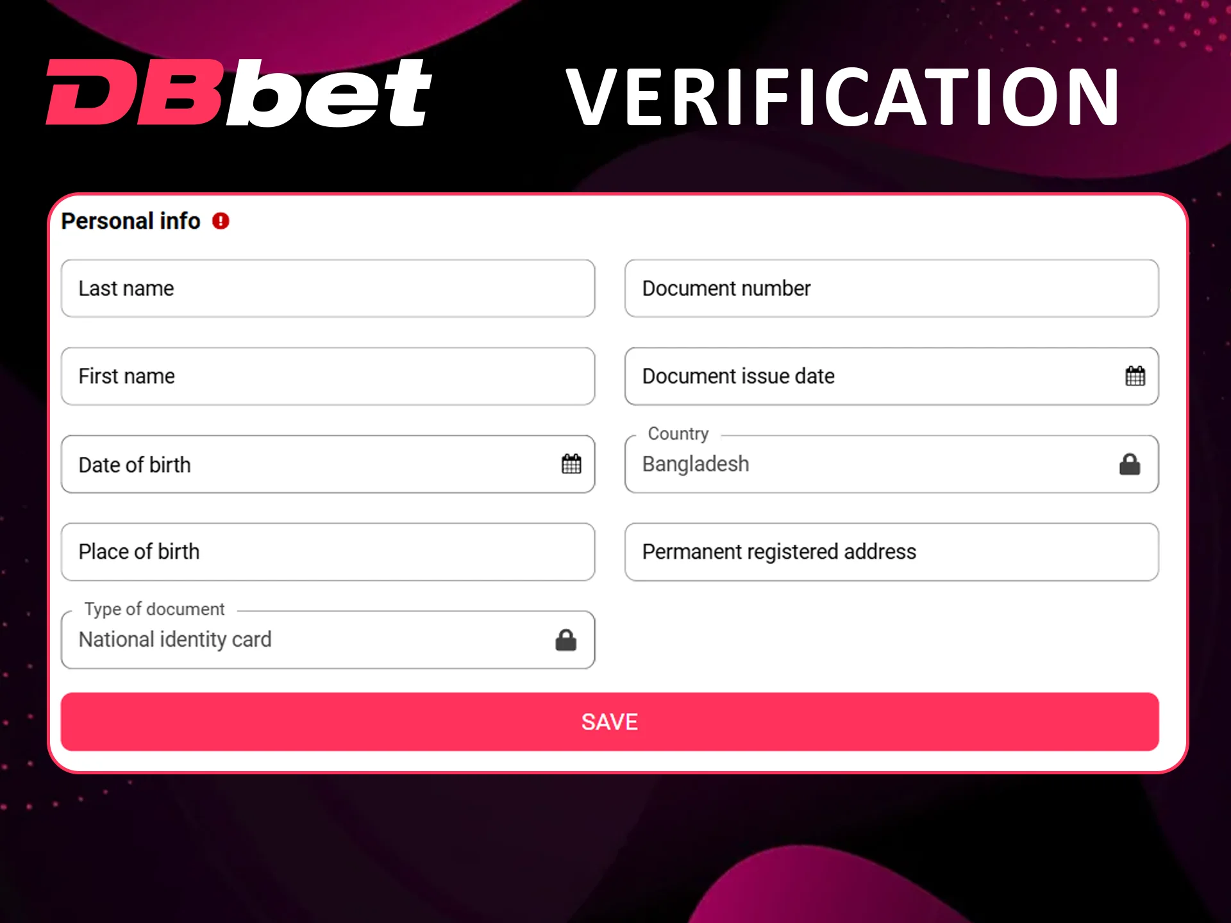Click the Document number input field
1231x923 pixels.
tap(891, 288)
